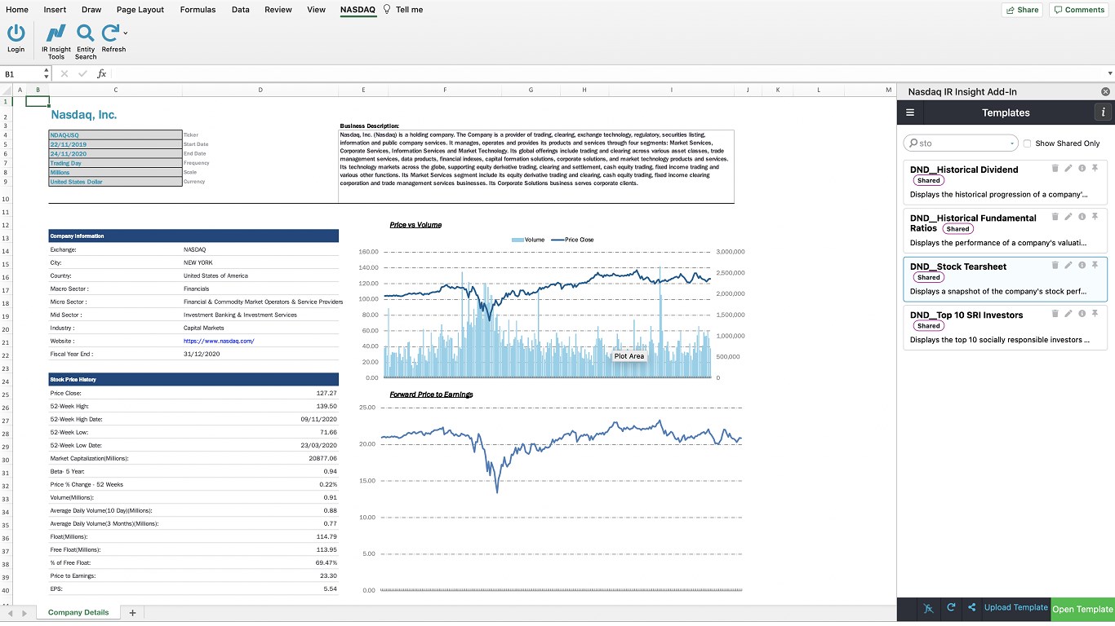Image resolution: width=1115 pixels, height=626 pixels.
Task: Click the Share button
Action: coord(1023,10)
